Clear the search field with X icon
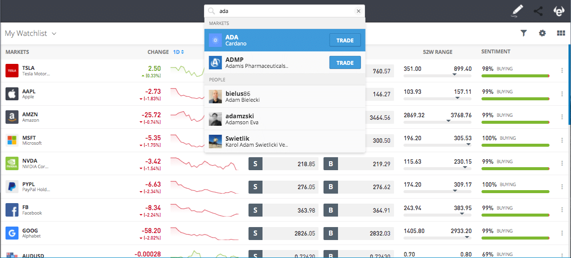 [x=358, y=11]
